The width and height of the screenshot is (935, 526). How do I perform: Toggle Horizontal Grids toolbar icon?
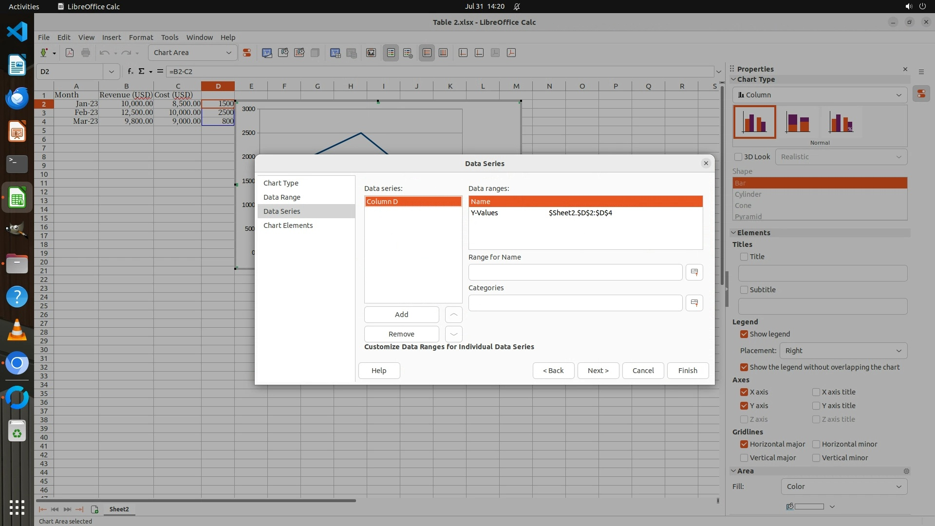point(427,53)
